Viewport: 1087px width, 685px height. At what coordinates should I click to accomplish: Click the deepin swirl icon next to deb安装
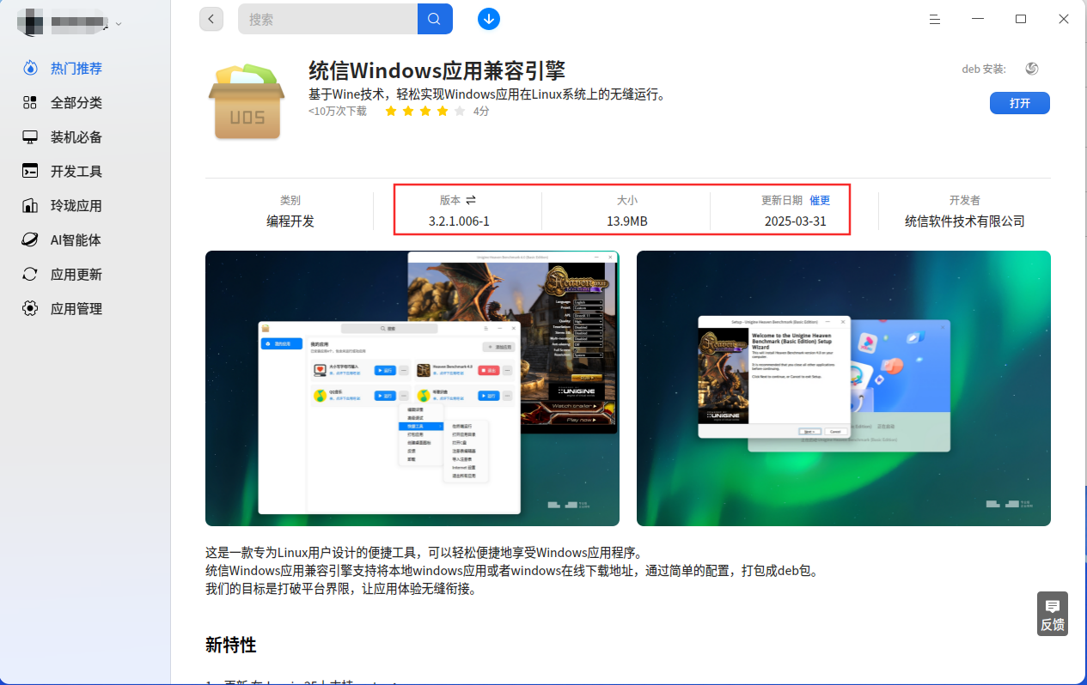(x=1032, y=69)
